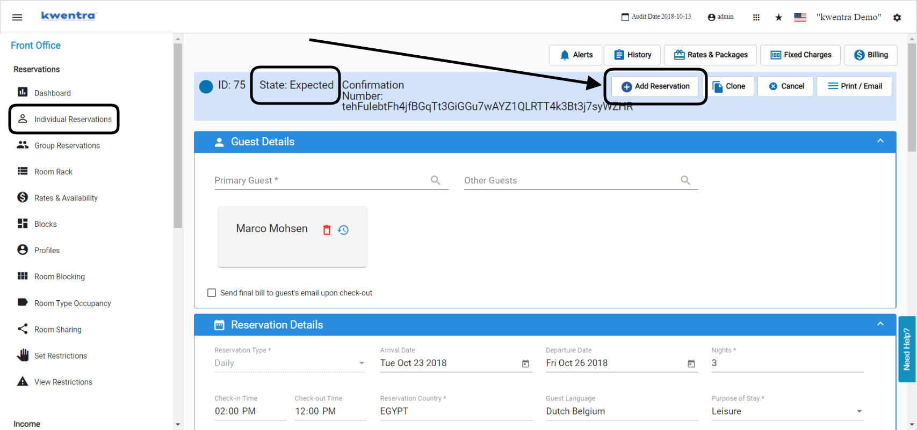The height and width of the screenshot is (430, 917).
Task: Open Rates & Packages
Action: click(710, 55)
